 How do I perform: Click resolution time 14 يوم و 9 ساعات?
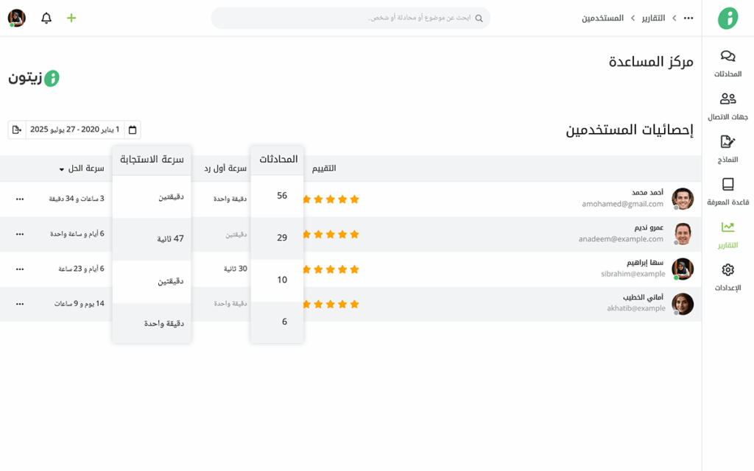[79, 304]
